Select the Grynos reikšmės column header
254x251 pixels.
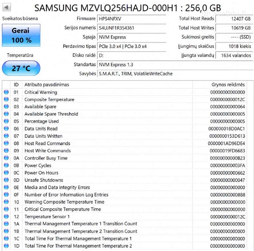219,85
